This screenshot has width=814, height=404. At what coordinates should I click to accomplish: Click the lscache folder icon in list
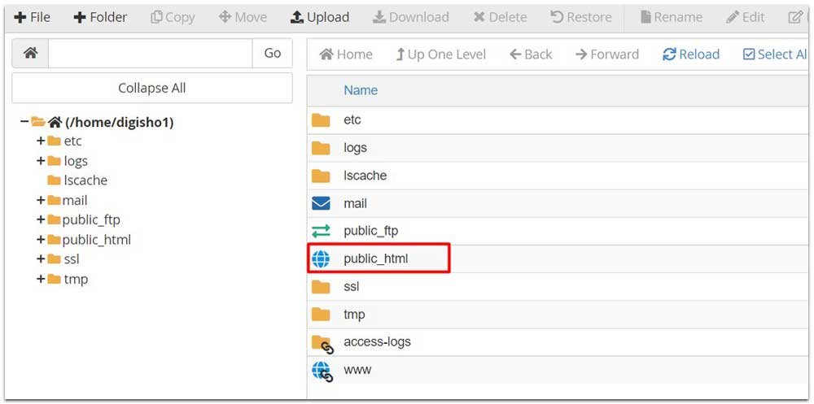(321, 176)
